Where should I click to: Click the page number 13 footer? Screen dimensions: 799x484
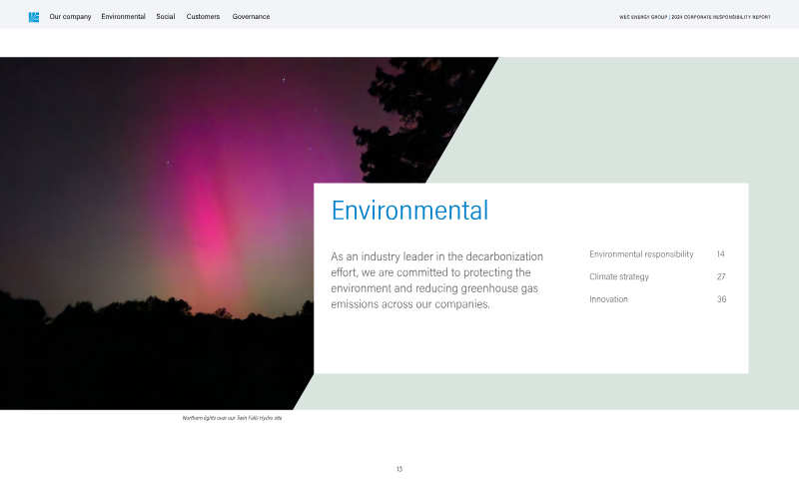(x=399, y=469)
